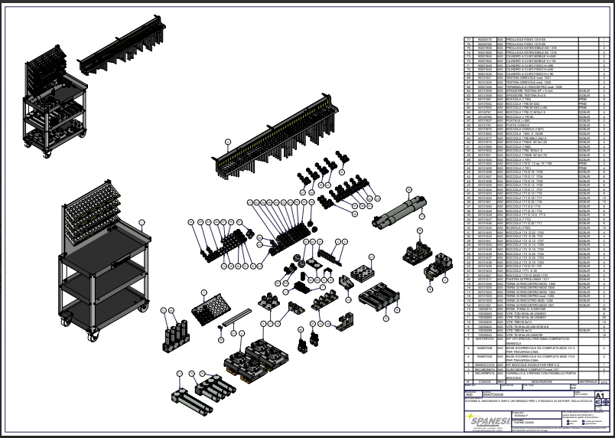The image size is (615, 438).
Task: Click the MATERIALE column header in parts table
Action: 587,381
